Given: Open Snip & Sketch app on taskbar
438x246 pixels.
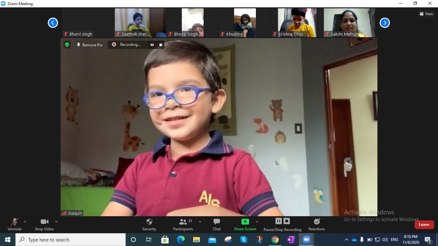Looking at the screenshot, I should point(228,240).
